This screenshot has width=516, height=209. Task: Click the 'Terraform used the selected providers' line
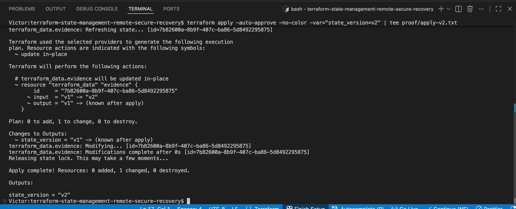pyautogui.click(x=121, y=42)
